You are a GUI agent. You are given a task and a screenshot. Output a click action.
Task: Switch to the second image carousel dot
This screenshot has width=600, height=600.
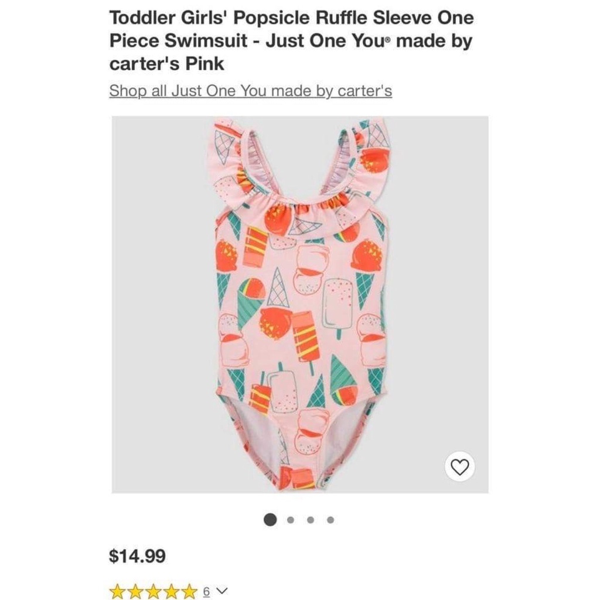coord(291,520)
